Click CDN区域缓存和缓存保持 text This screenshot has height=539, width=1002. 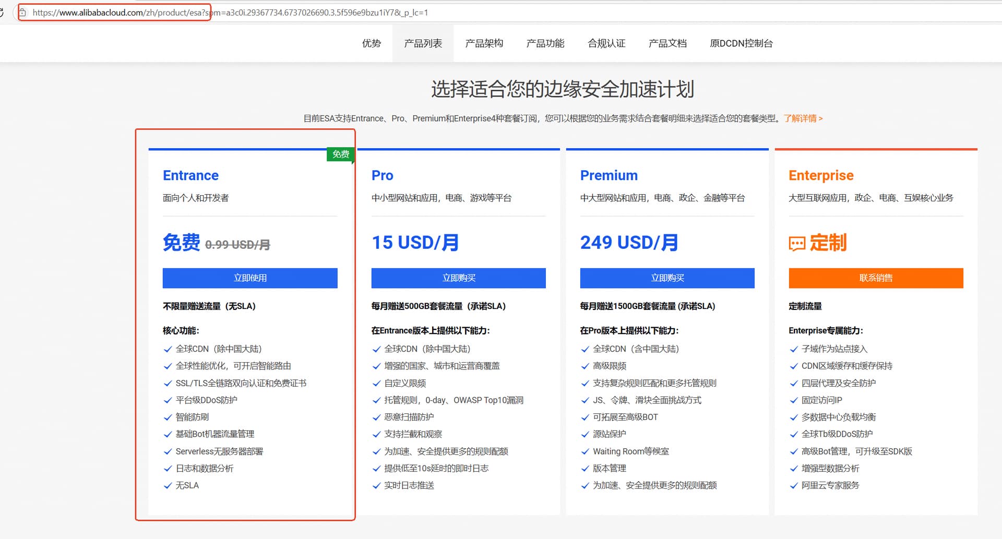[847, 366]
